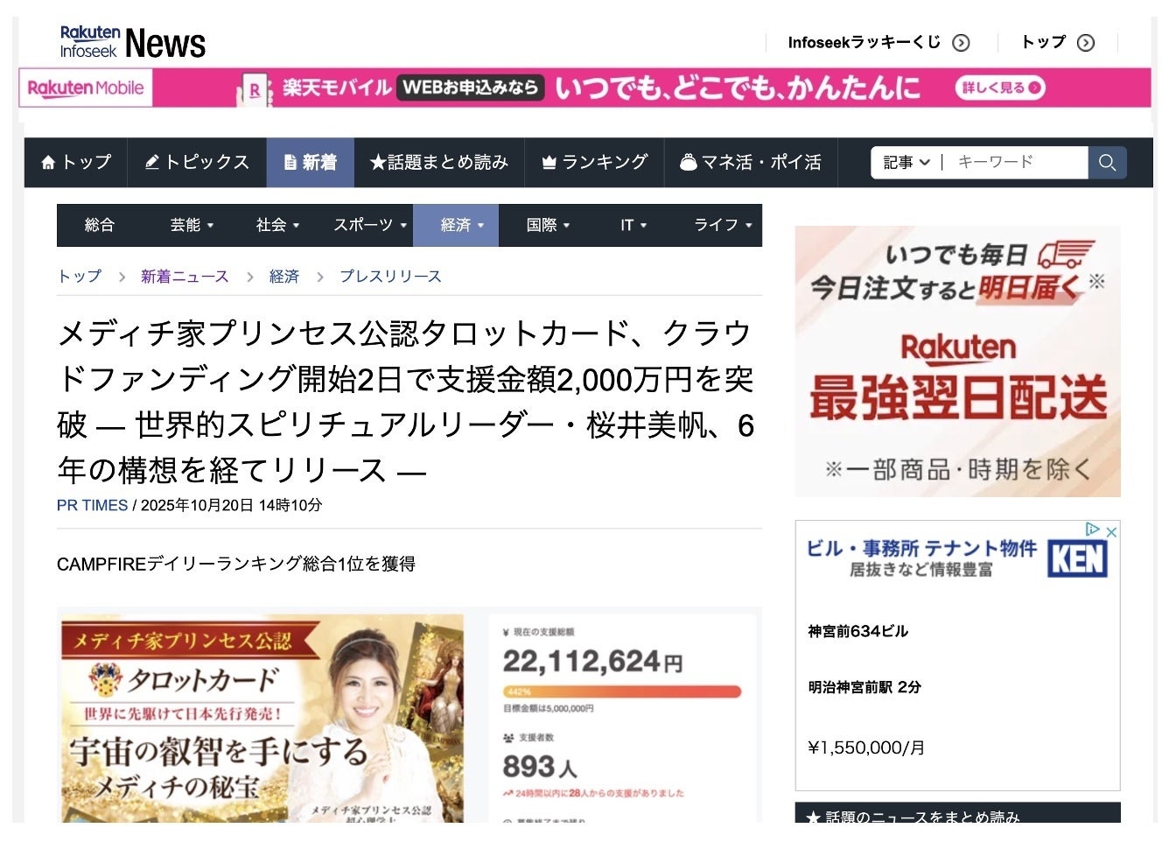Viewport: 1169px width, 842px height.
Task: Close the KEN ad with X icon
Action: (x=1111, y=531)
